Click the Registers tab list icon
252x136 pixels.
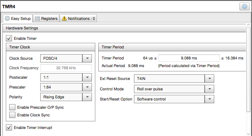coord(37,18)
